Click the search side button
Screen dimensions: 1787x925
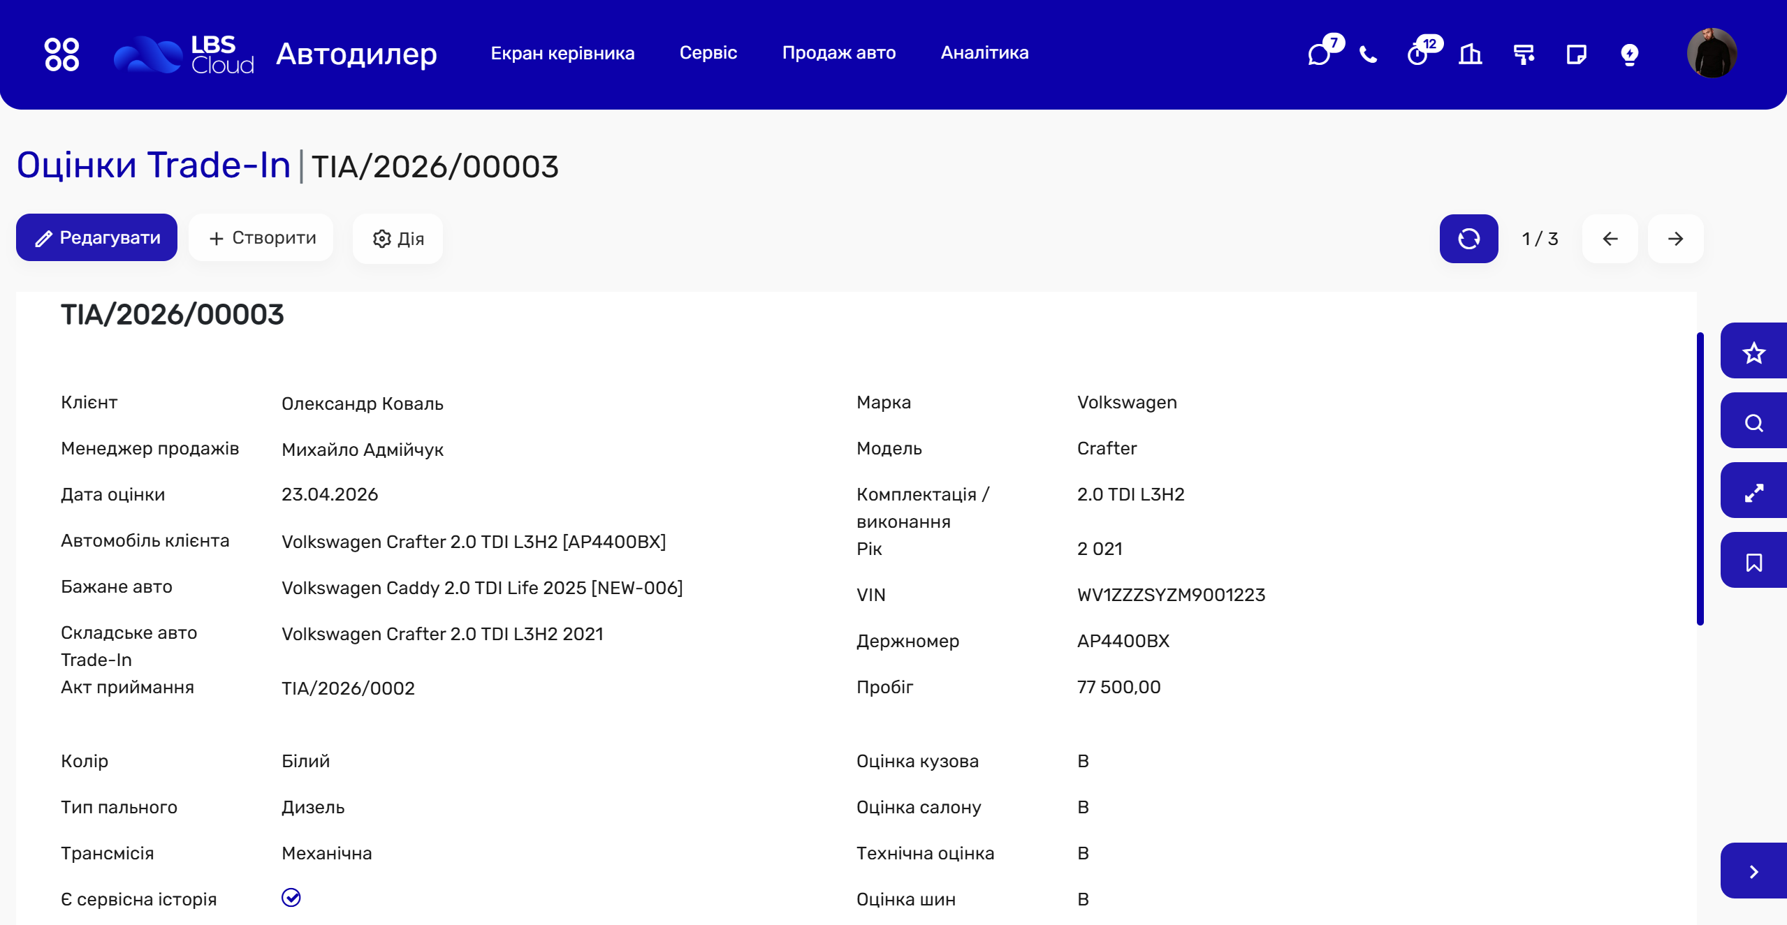1753,420
